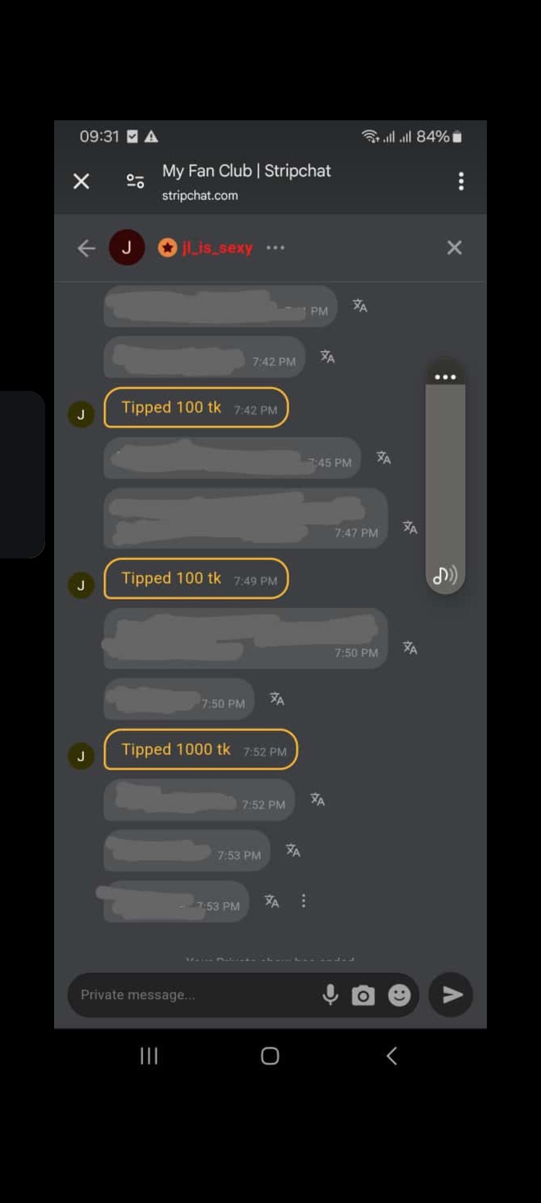
Task: Expand the floating volume panel dots
Action: [x=445, y=377]
